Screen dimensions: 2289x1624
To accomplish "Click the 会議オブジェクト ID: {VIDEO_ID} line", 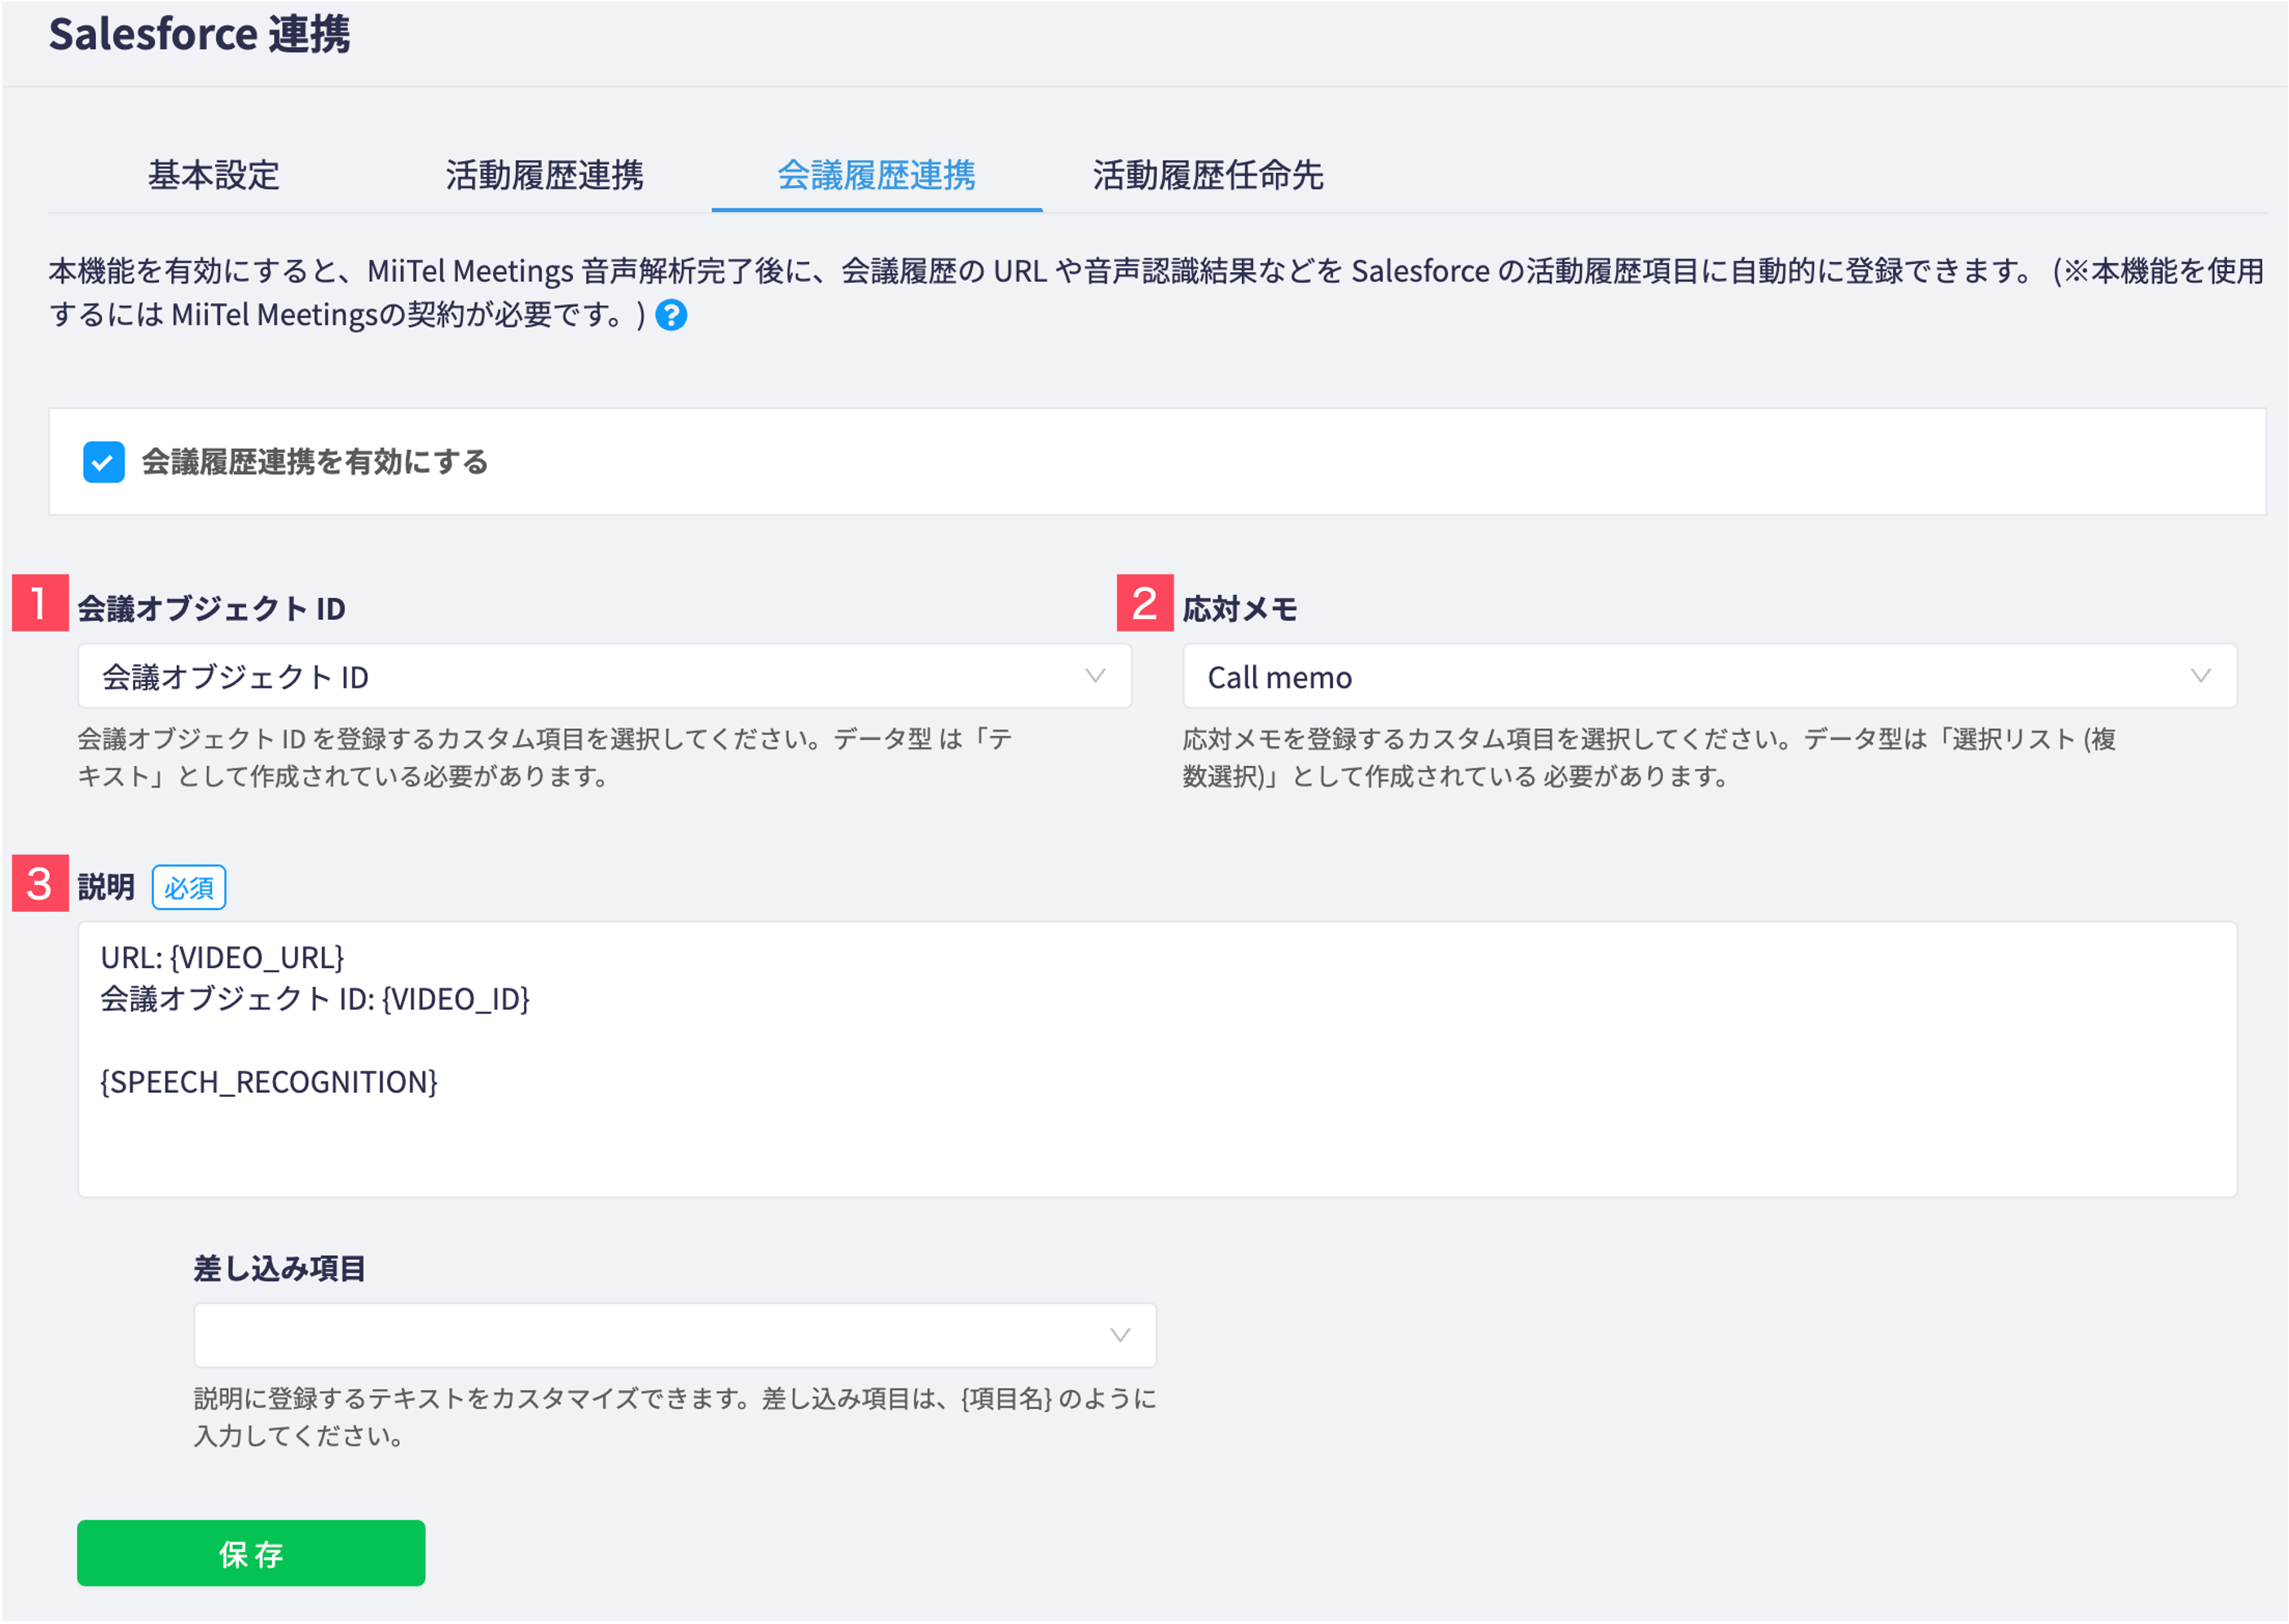I will (315, 999).
